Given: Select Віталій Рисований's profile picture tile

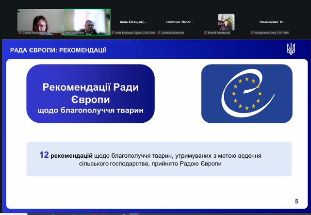Looking at the screenshot, I should point(226,22).
